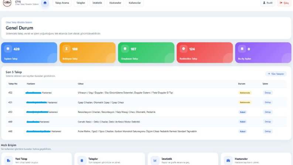Open the Bu Ay Açılan card
This screenshot has width=293, height=165.
[263, 53]
